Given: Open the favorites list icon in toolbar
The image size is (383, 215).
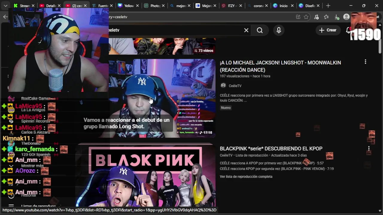Looking at the screenshot, I should (x=326, y=17).
